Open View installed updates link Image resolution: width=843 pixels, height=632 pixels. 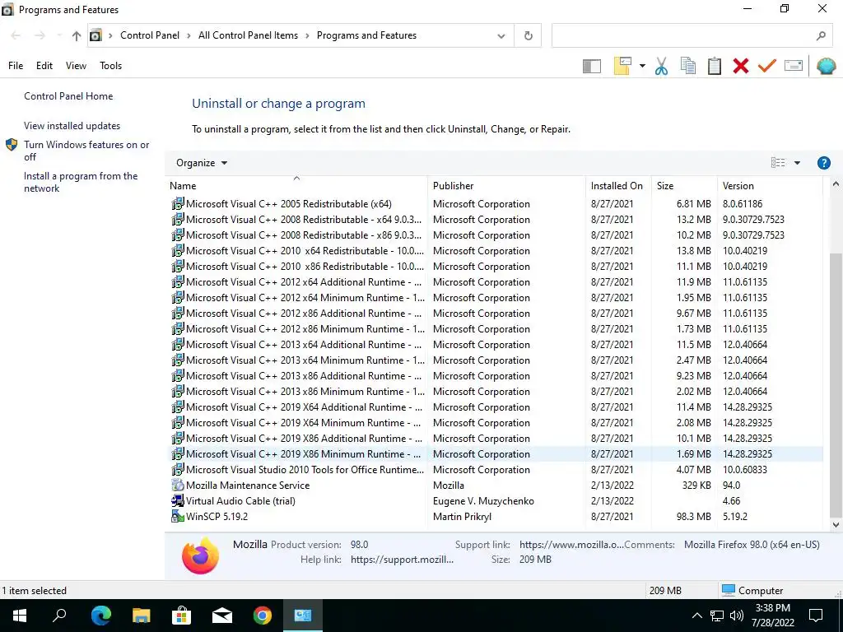(x=72, y=126)
